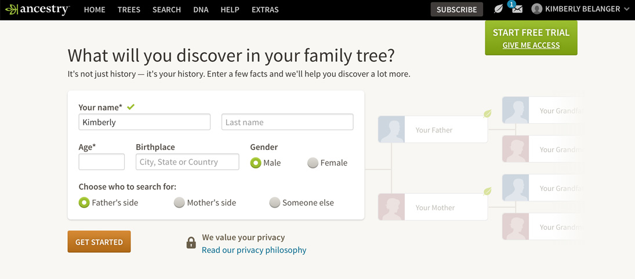Open the TREES menu
The height and width of the screenshot is (279, 635).
point(129,10)
